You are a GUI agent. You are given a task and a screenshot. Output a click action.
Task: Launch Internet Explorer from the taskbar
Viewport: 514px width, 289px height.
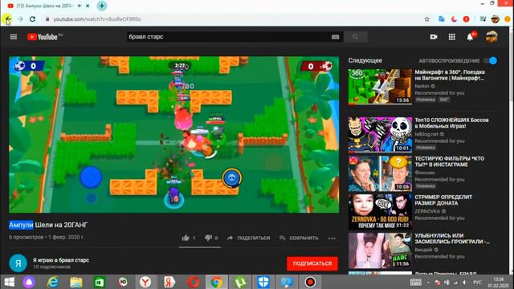pos(52,282)
